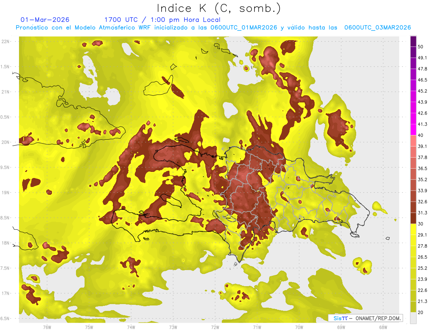The height and width of the screenshot is (332, 430).
Task: Click the "22N" latitude axis label
Action: point(6,42)
